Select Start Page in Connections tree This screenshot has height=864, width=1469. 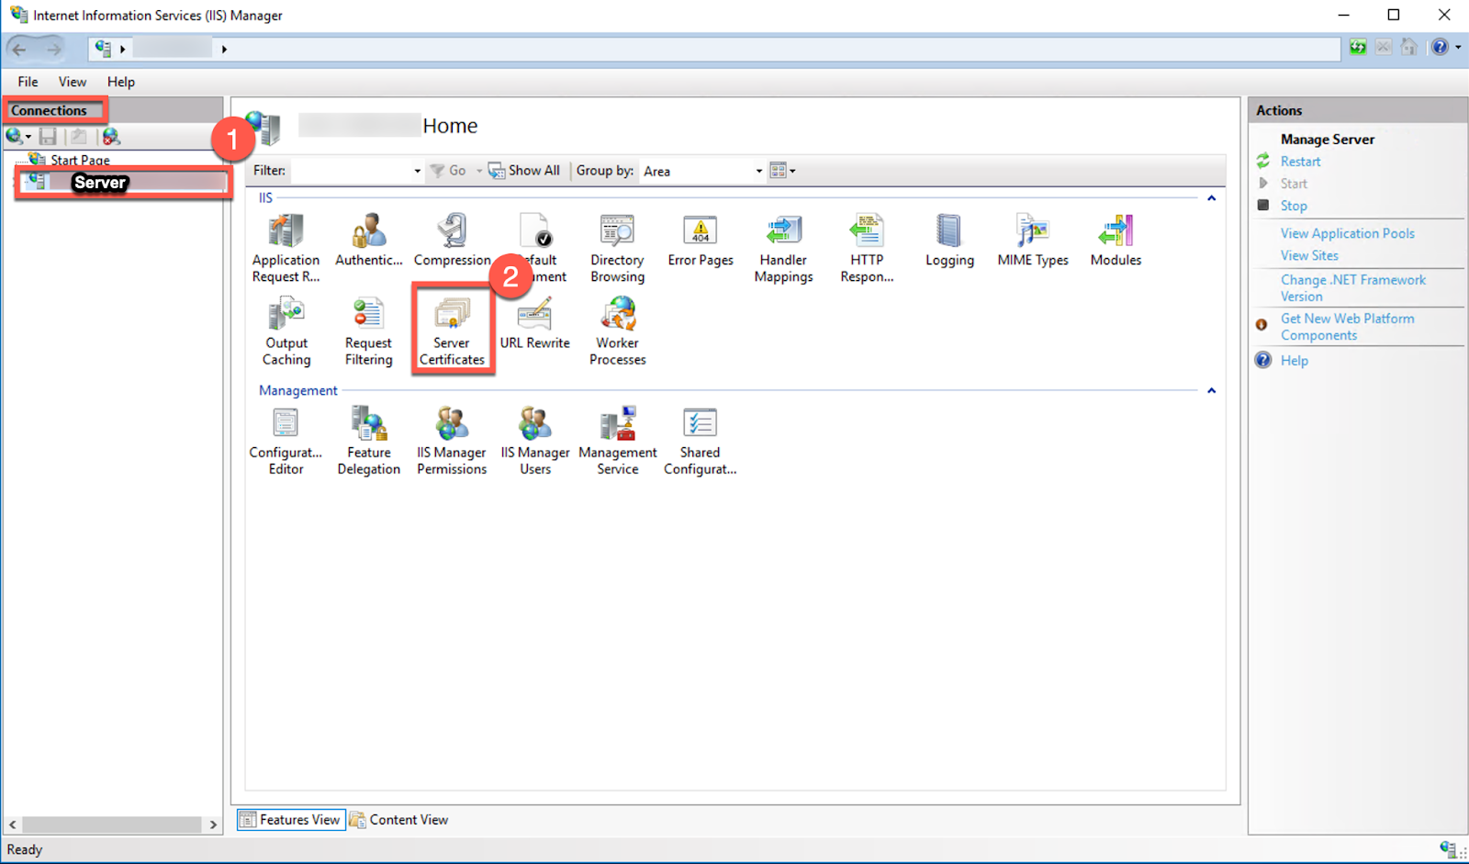pyautogui.click(x=79, y=160)
